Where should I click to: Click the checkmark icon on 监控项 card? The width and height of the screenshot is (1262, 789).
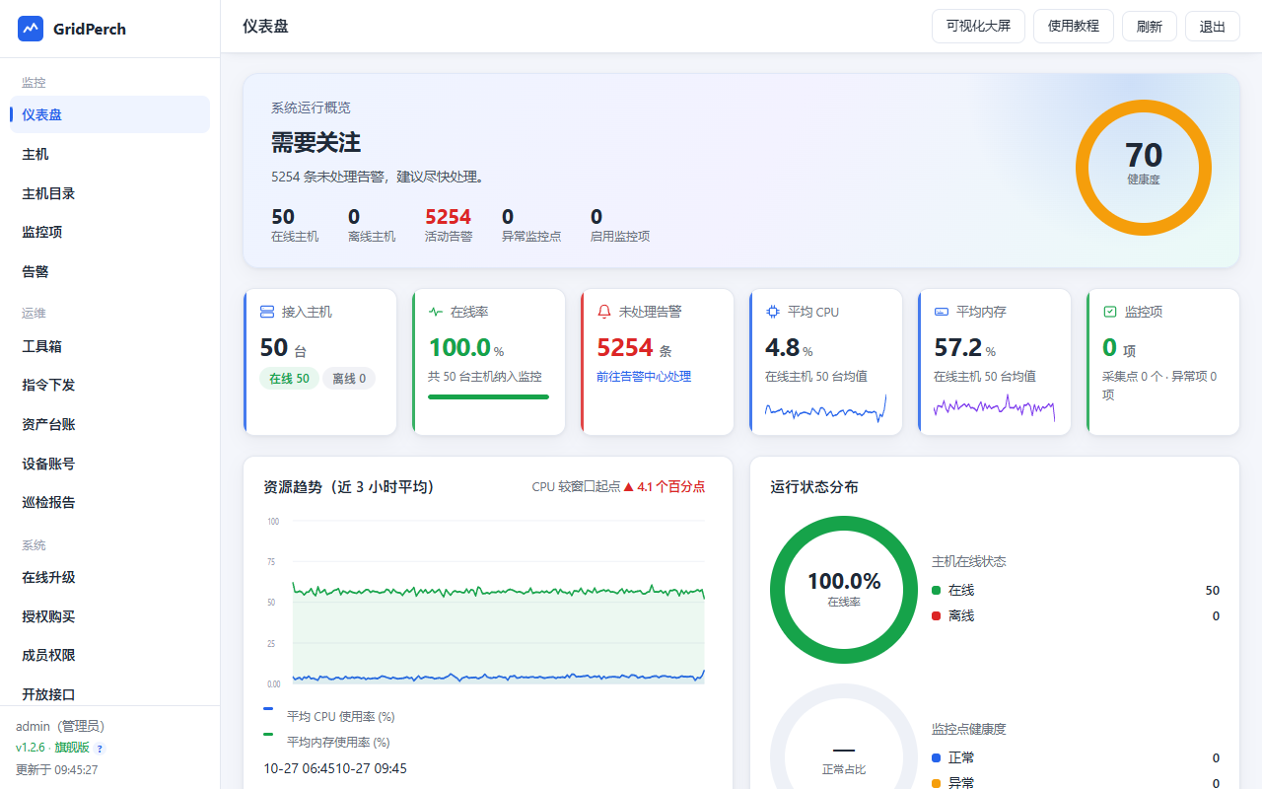[1110, 312]
